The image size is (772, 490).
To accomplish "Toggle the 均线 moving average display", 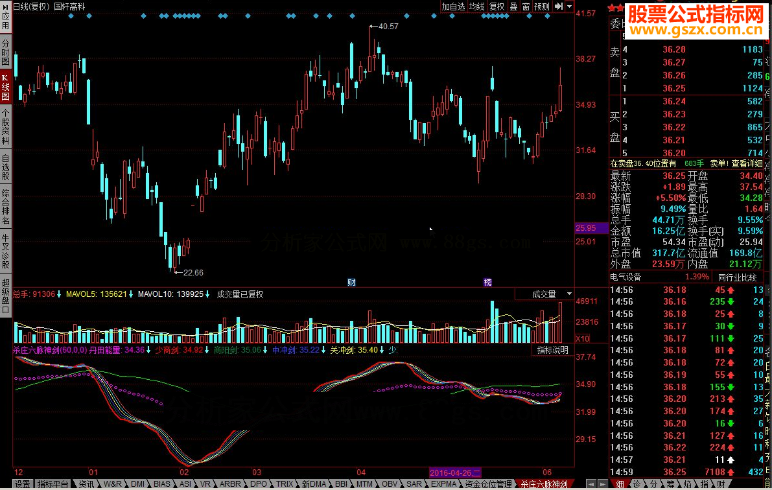I will (x=477, y=6).
